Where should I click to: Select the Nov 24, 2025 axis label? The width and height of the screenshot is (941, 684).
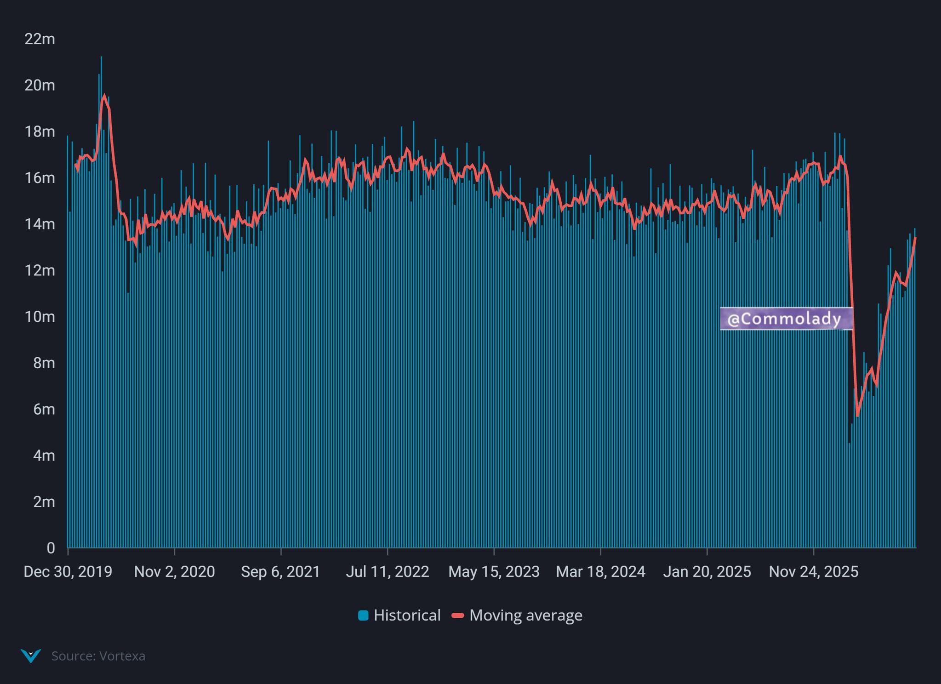click(x=814, y=571)
